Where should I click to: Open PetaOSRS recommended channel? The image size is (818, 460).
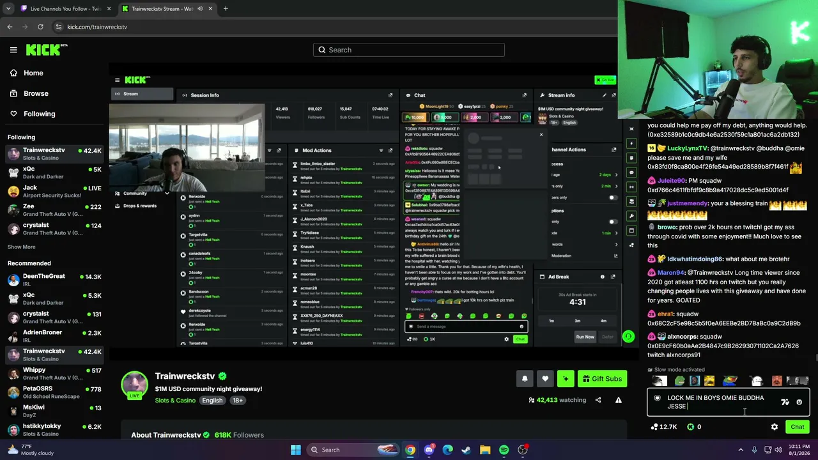tap(54, 392)
